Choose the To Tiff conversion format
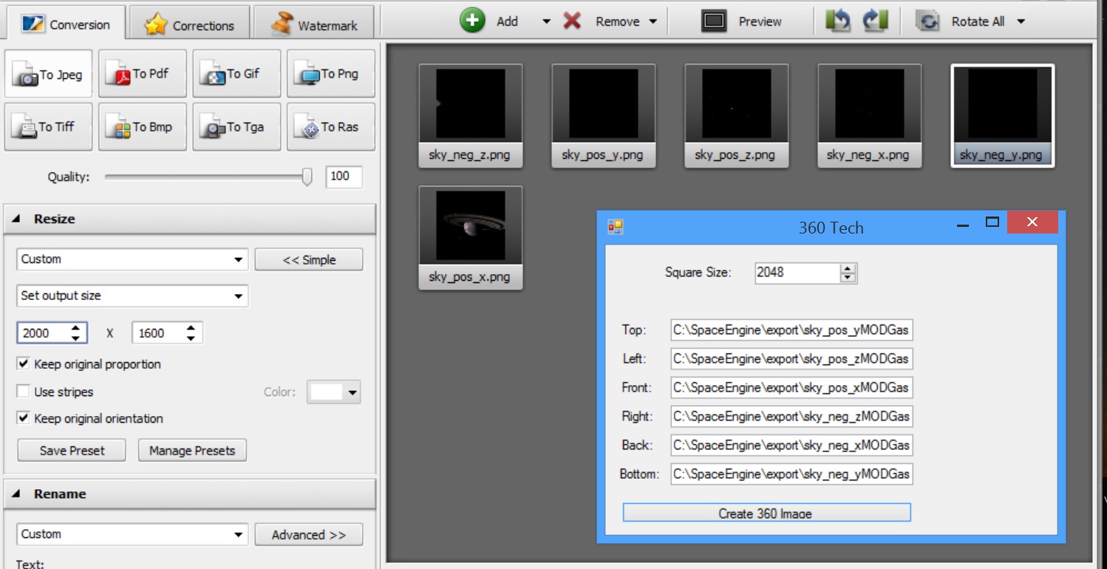This screenshot has height=569, width=1107. pyautogui.click(x=49, y=127)
